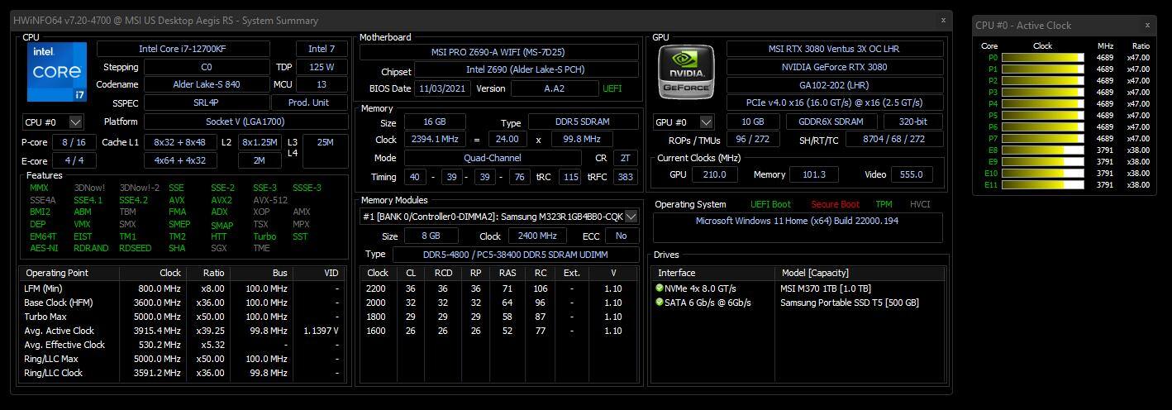This screenshot has height=410, width=1172.
Task: Click the Intel Core i7 logo
Action: click(x=57, y=72)
